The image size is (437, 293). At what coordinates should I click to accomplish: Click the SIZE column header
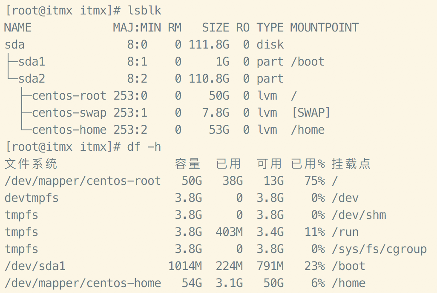tap(215, 28)
